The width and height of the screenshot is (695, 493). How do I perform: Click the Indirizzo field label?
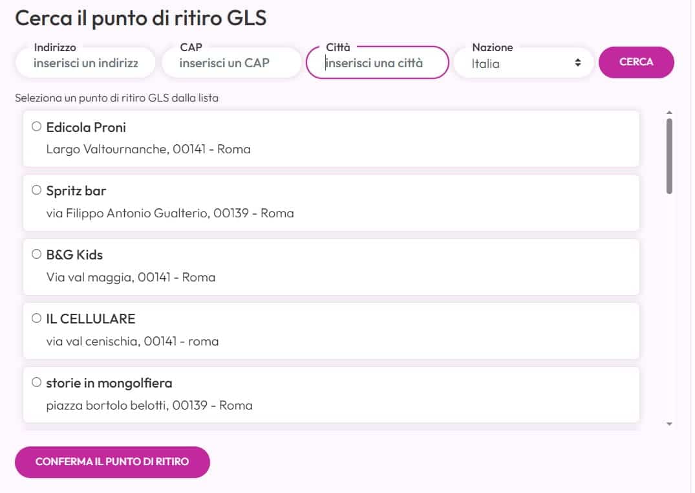tap(55, 47)
